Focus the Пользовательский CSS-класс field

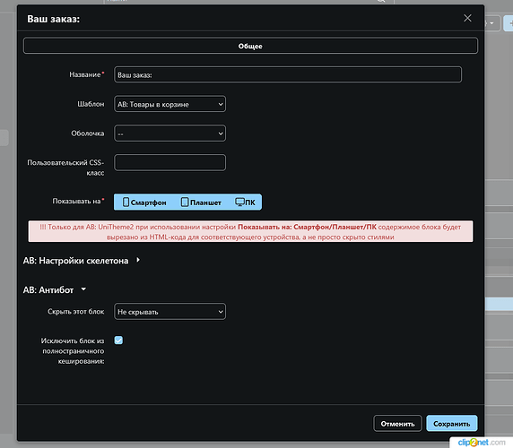[170, 162]
